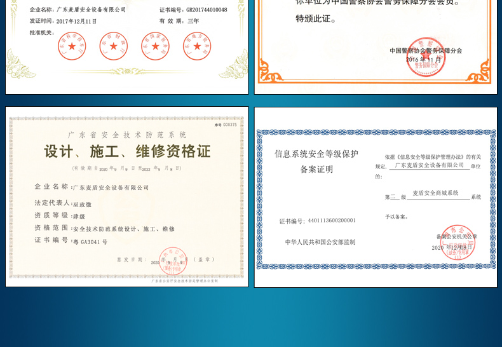Click the 广东省地方税务局 red seal
502x347 pixels.
click(x=197, y=46)
